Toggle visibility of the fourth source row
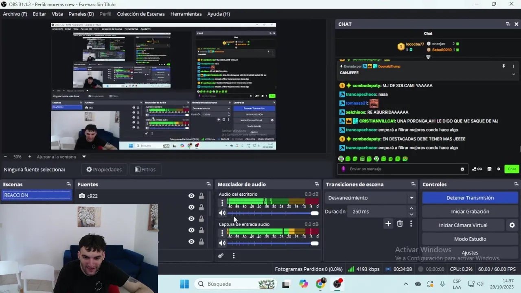The image size is (521, 293). 191,230
